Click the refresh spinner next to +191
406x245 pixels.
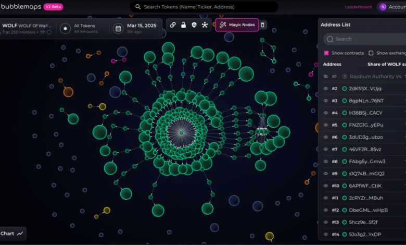click(49, 32)
